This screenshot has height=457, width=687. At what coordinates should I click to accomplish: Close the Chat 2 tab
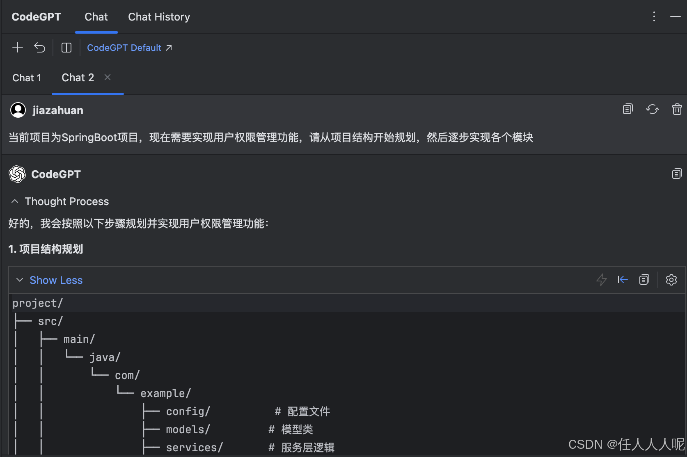pyautogui.click(x=108, y=77)
